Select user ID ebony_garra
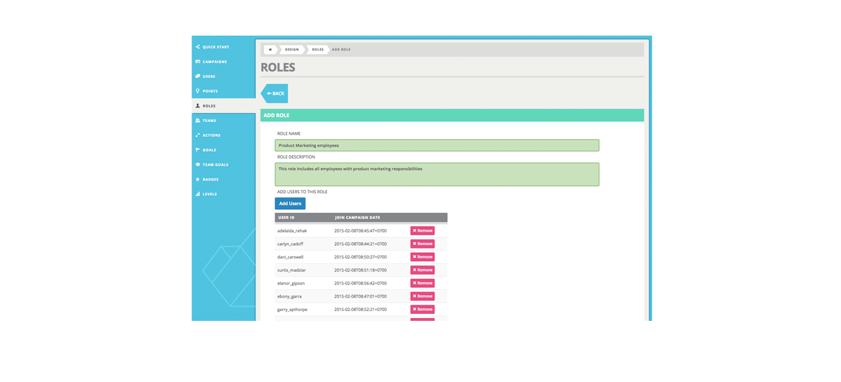Image resolution: width=841 pixels, height=382 pixels. [x=290, y=296]
